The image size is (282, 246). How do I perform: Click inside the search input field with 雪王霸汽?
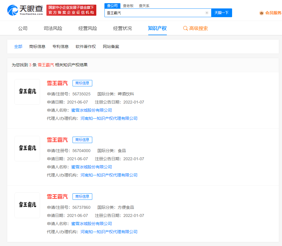pyautogui.click(x=154, y=13)
